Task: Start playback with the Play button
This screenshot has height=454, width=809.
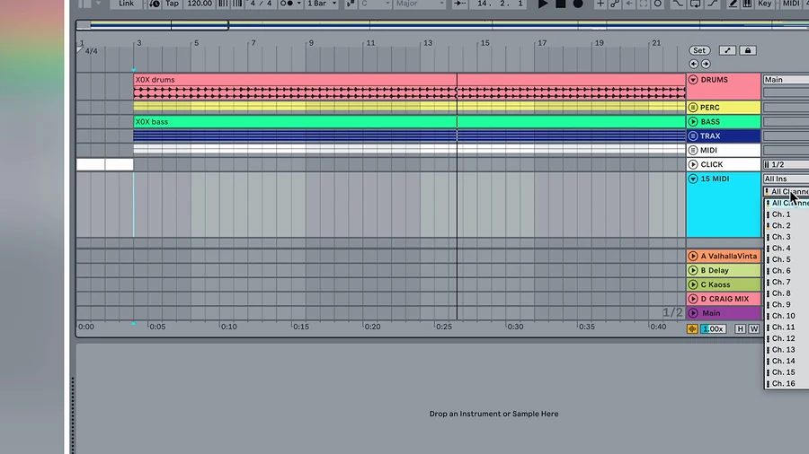Action: pyautogui.click(x=543, y=4)
